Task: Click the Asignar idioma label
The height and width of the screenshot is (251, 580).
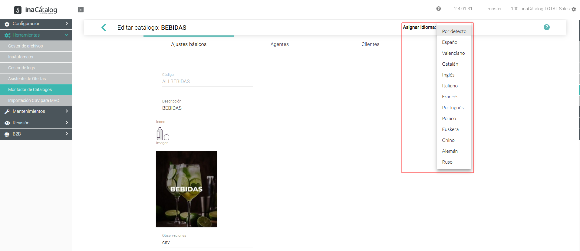Action: coord(419,27)
